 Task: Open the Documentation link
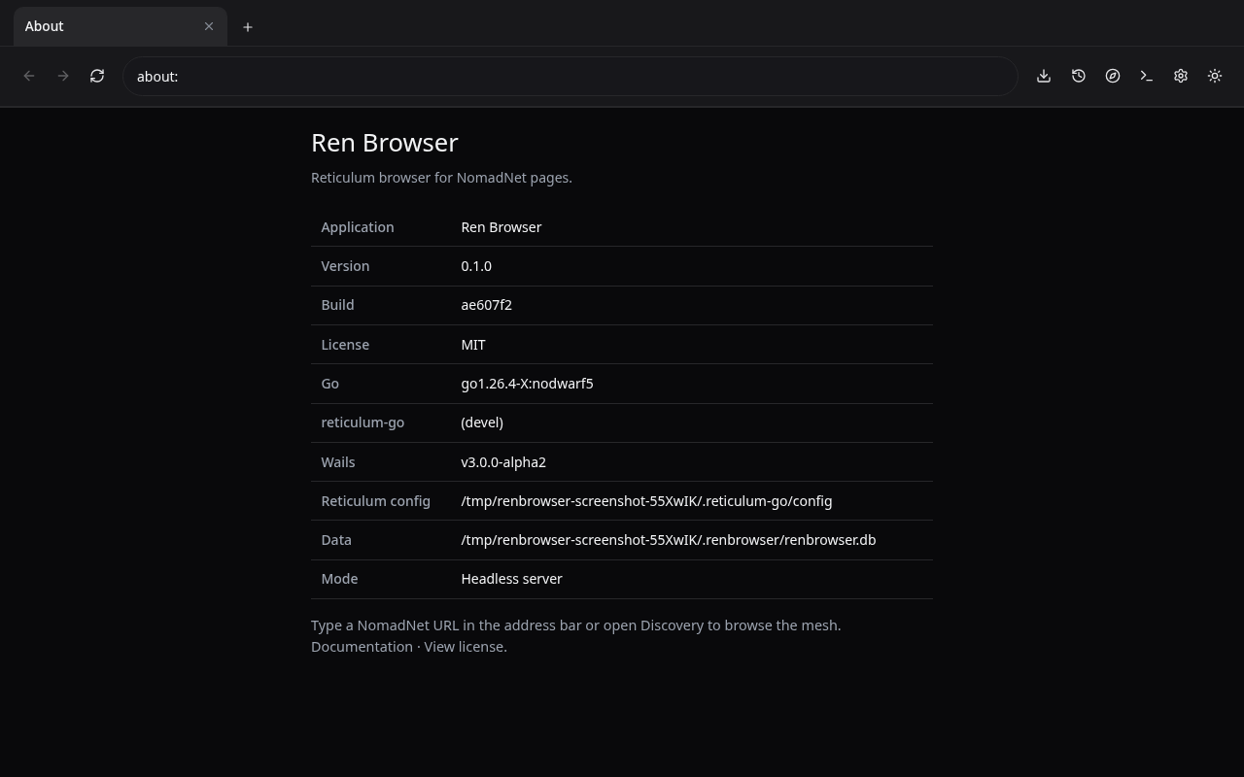click(362, 647)
